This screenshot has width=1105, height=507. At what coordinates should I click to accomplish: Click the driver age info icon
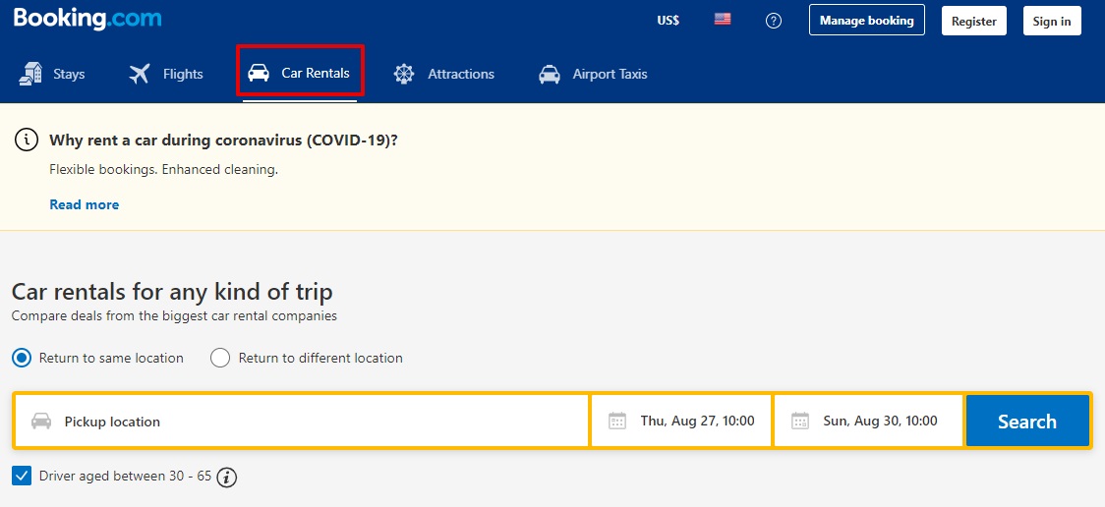point(226,478)
